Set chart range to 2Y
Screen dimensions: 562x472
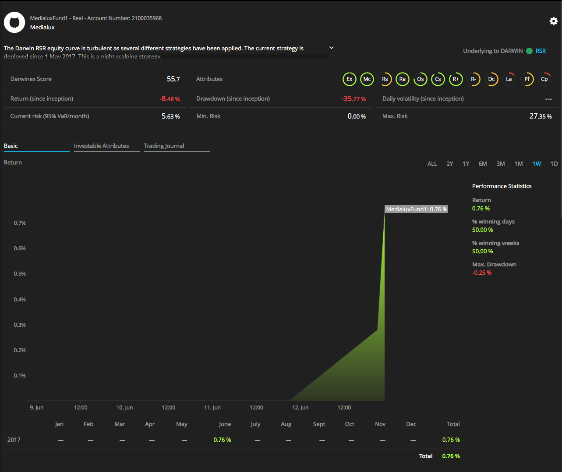tap(450, 164)
